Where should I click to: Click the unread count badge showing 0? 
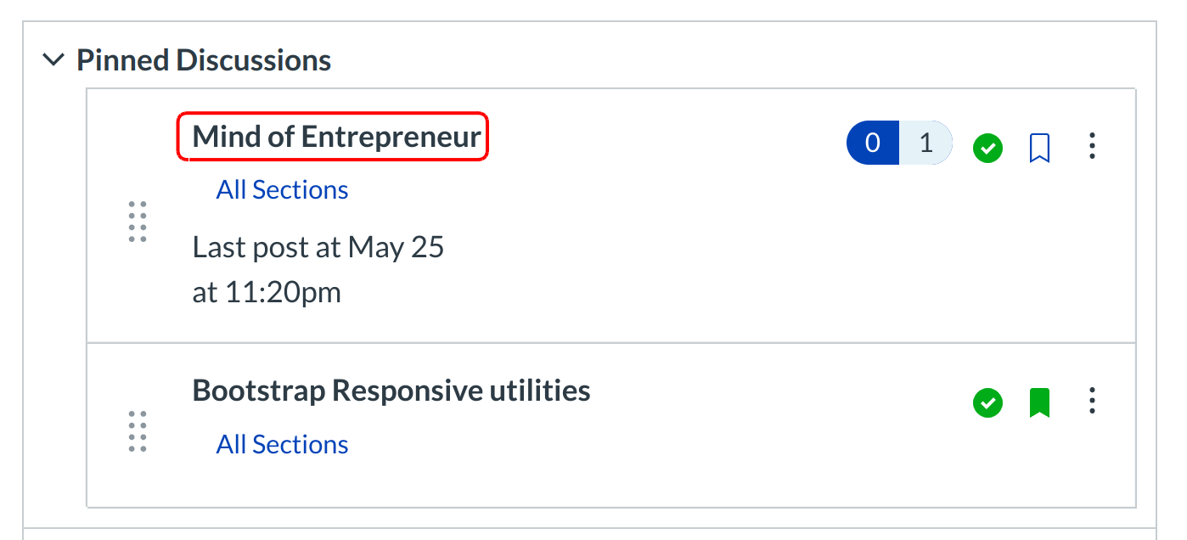click(872, 143)
